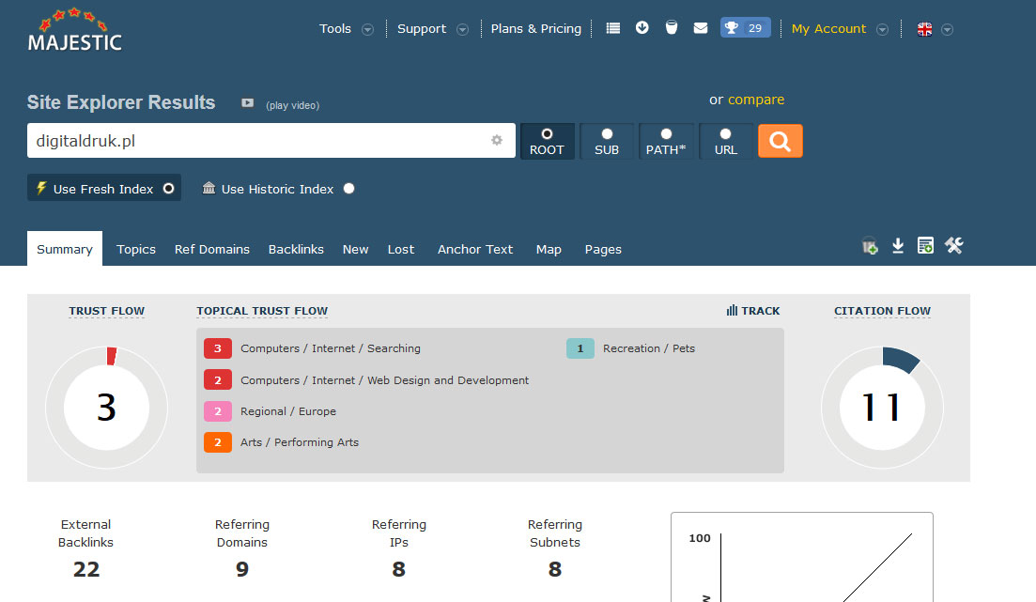
Task: Open the Plans & Pricing menu
Action: point(535,29)
